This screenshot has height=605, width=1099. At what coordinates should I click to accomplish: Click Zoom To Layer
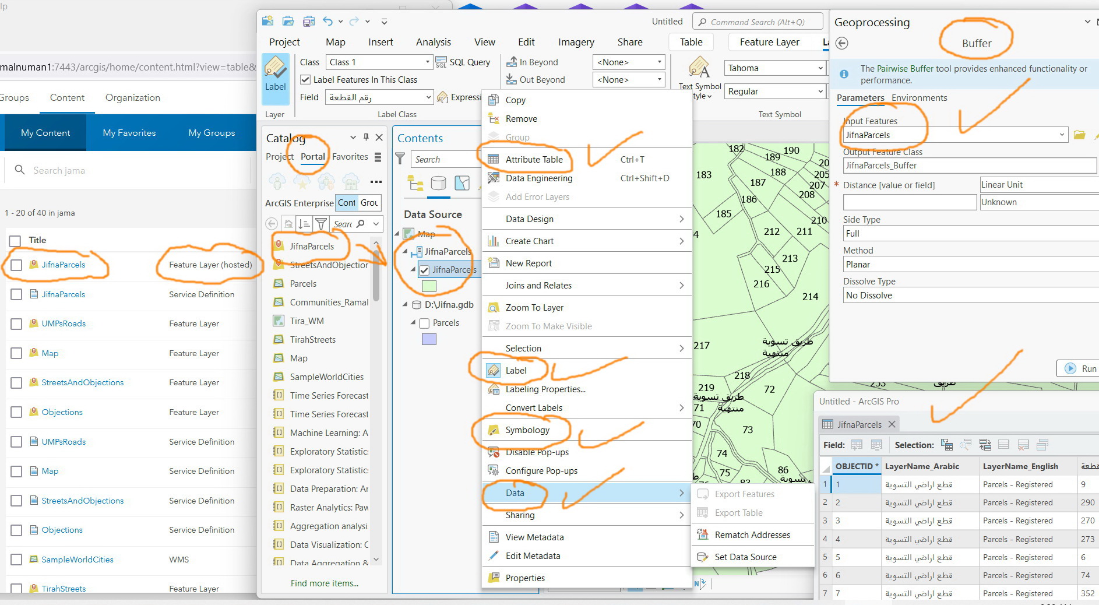pyautogui.click(x=534, y=307)
